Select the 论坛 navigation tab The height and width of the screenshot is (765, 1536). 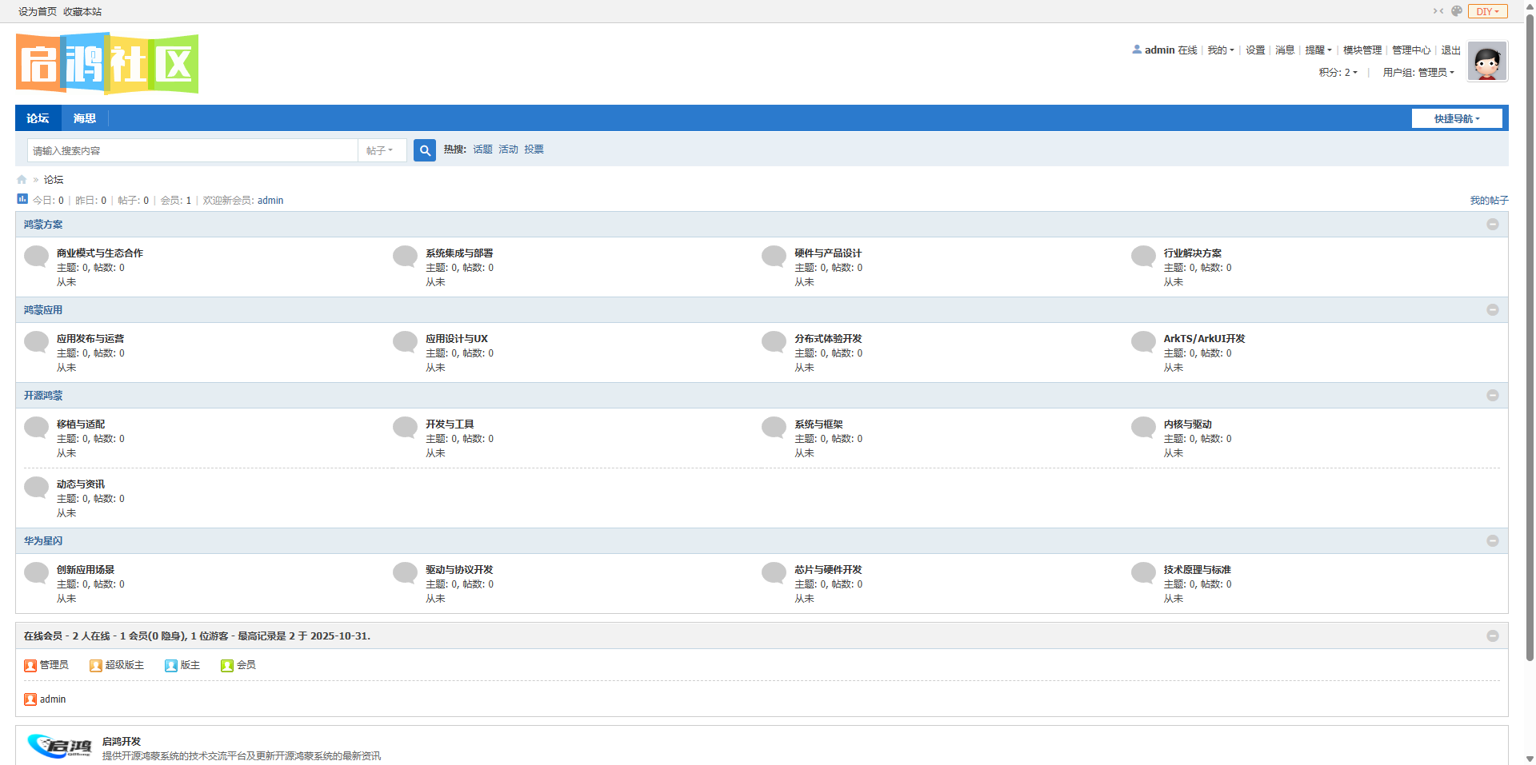point(38,118)
